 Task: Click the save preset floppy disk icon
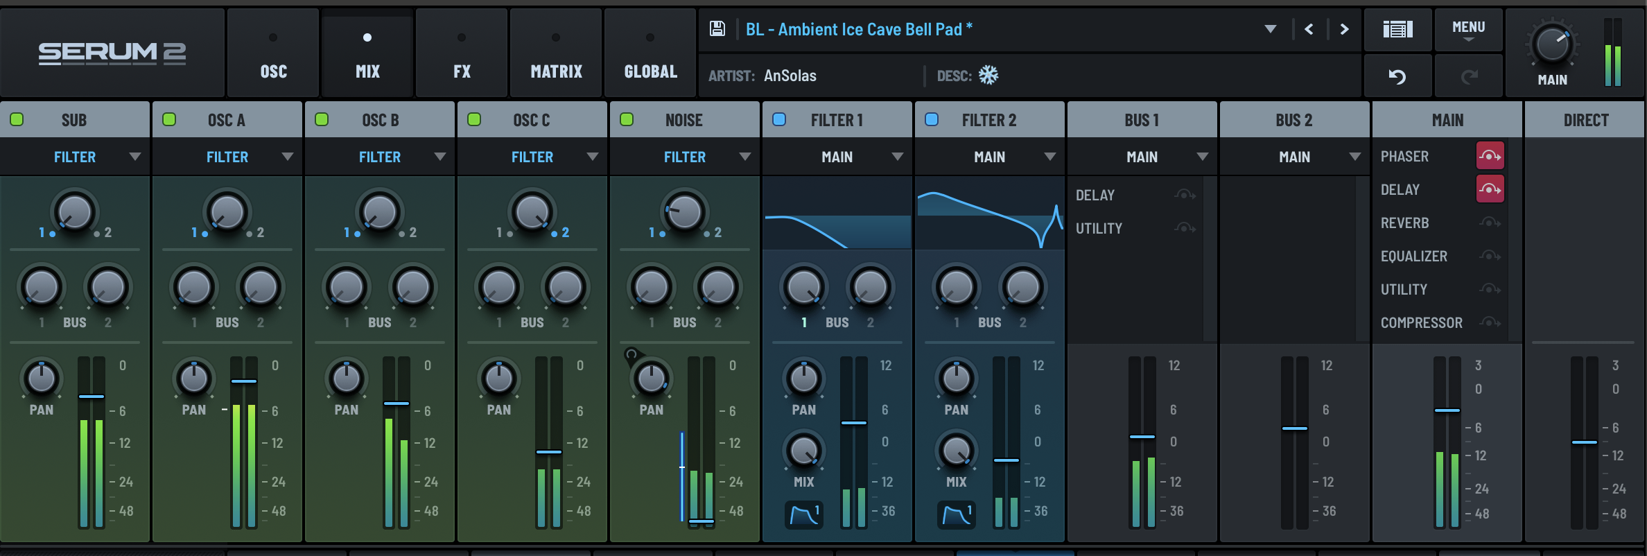[717, 29]
